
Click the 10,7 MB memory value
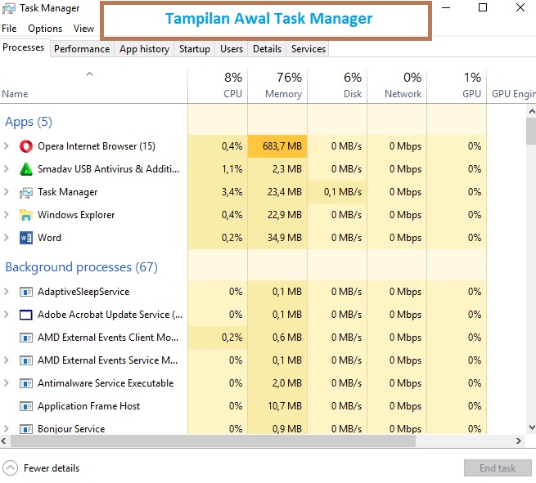pyautogui.click(x=285, y=406)
